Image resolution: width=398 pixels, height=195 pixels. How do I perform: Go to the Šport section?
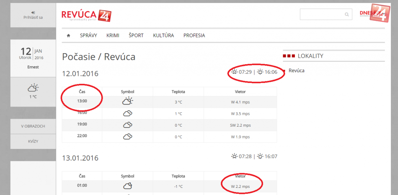coord(136,36)
